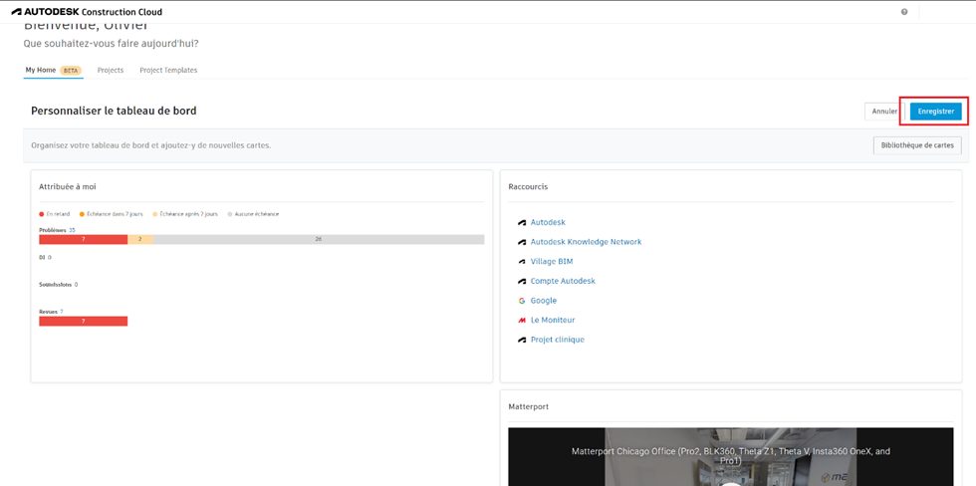Click the grey Problèmes bar segment showing 26
Screen dimensions: 976x486
(319, 240)
